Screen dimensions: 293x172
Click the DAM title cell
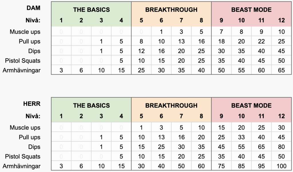point(33,8)
